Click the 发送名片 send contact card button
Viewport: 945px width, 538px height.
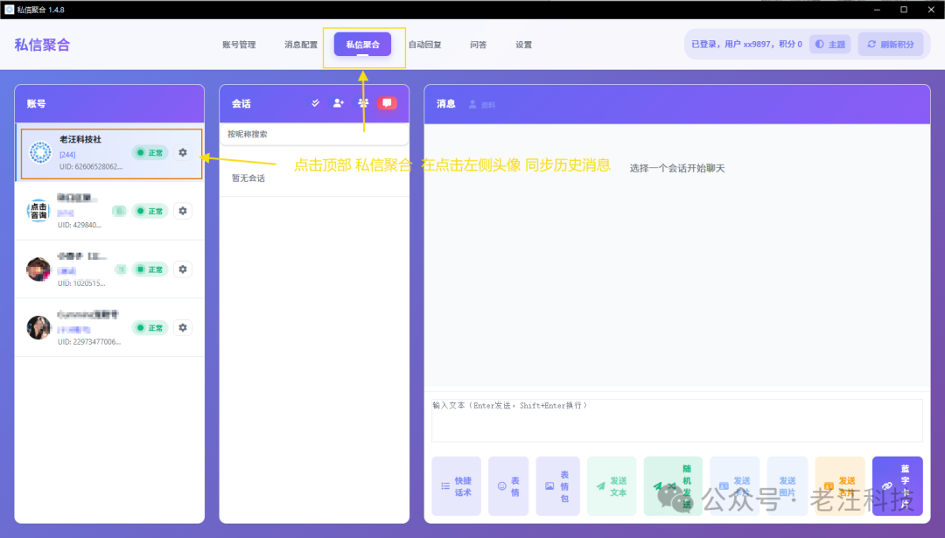point(839,486)
